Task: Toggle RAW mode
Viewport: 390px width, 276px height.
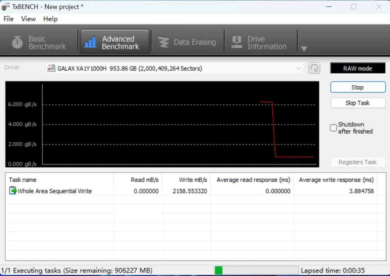Action: (357, 68)
